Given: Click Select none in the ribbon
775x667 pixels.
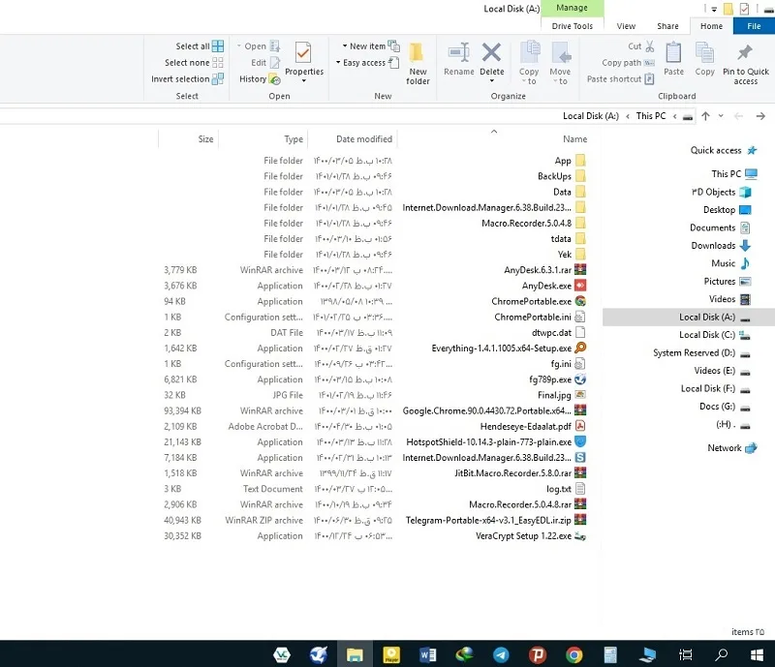Looking at the screenshot, I should tap(194, 63).
